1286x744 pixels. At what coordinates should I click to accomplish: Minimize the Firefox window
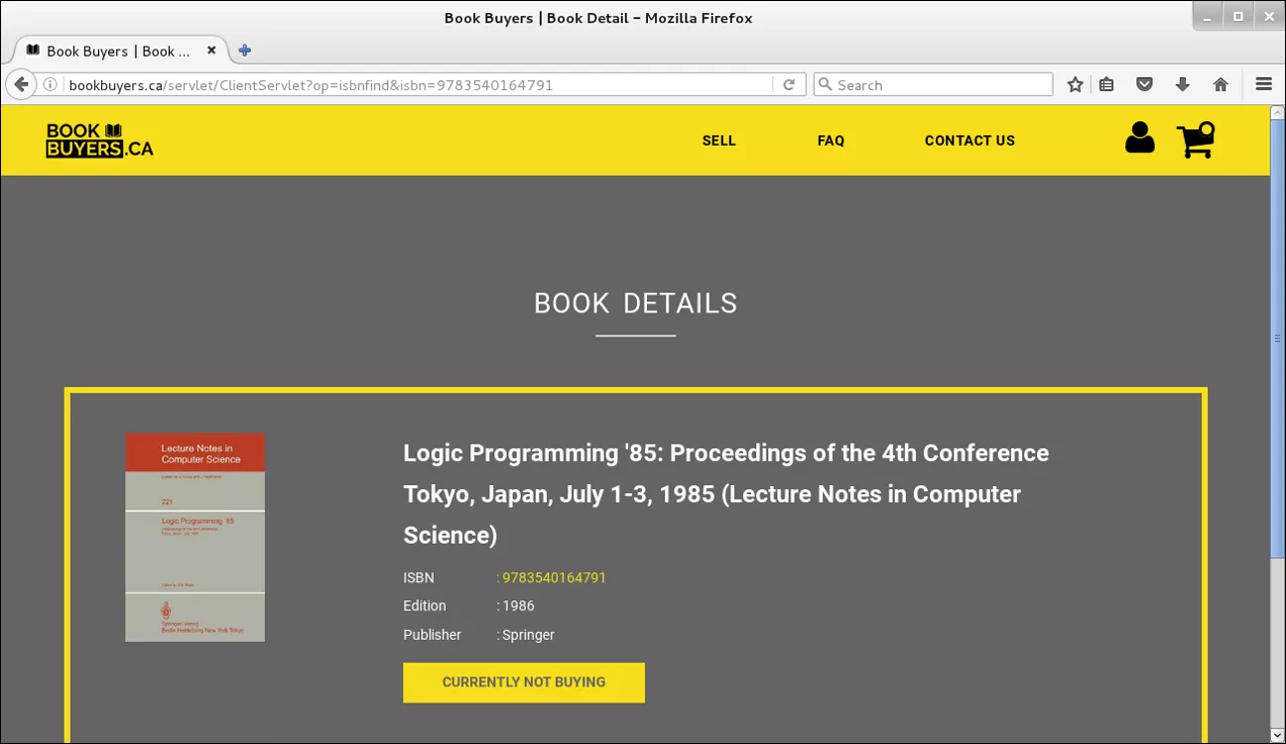point(1207,15)
